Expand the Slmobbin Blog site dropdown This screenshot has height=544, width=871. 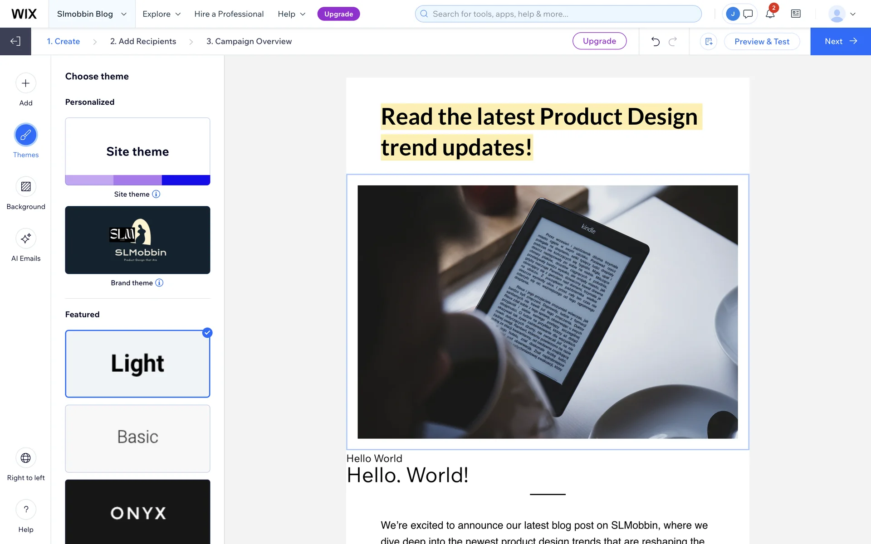pyautogui.click(x=92, y=14)
